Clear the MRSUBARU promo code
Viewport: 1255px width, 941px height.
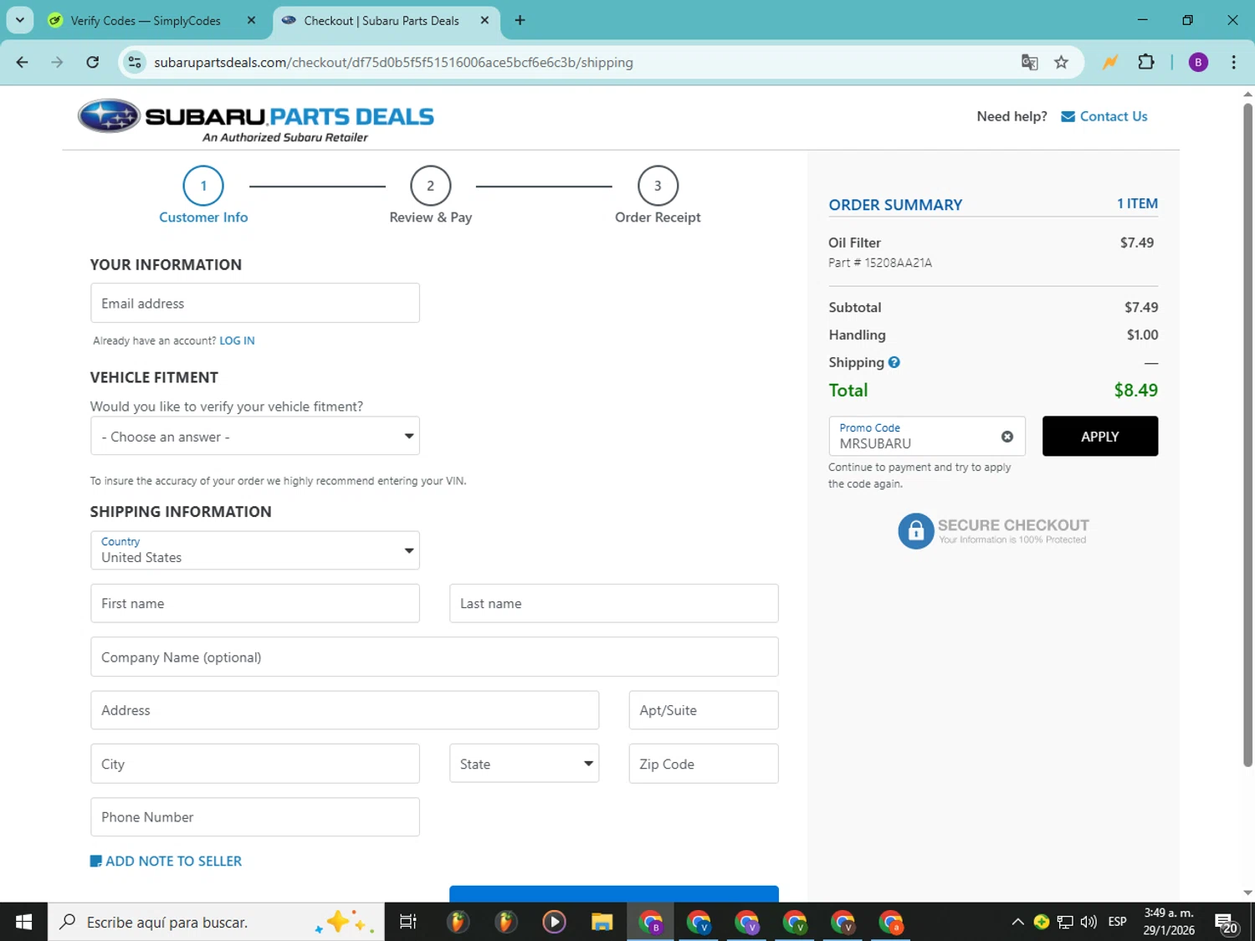coord(1007,437)
